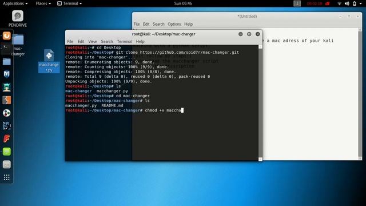Open the terminal File menu
The width and height of the screenshot is (366, 206).
coord(70,42)
